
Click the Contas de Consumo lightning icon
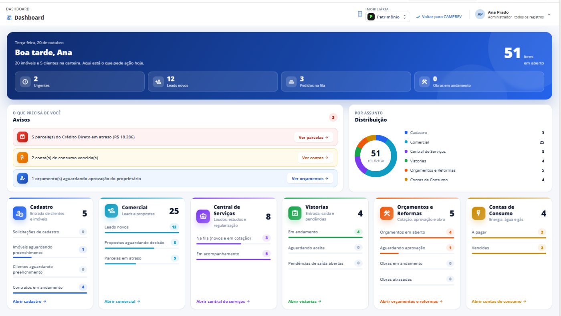coord(478,213)
